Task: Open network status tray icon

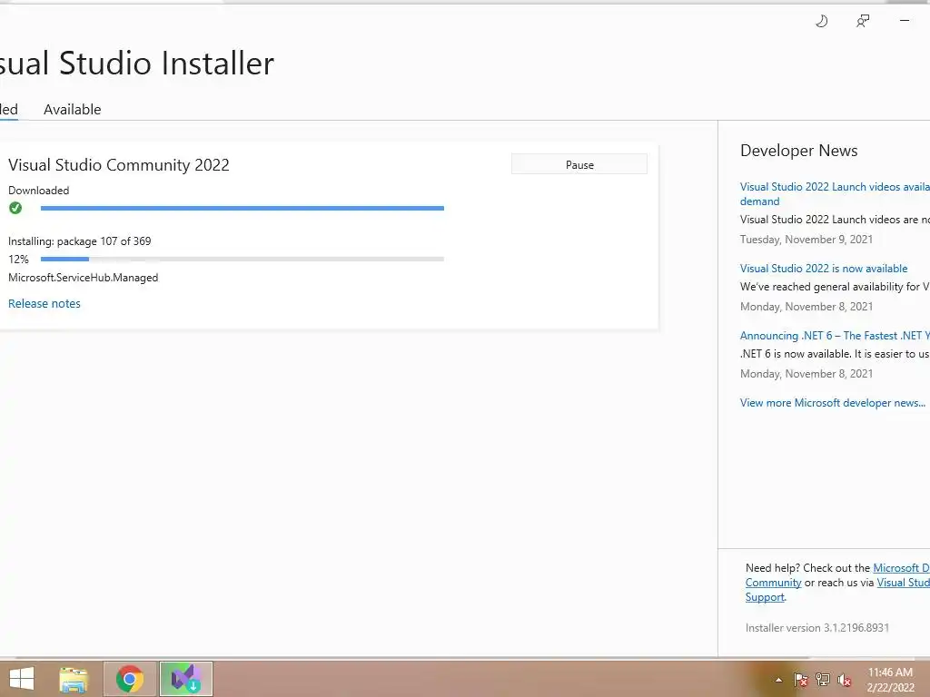Action: pos(823,680)
